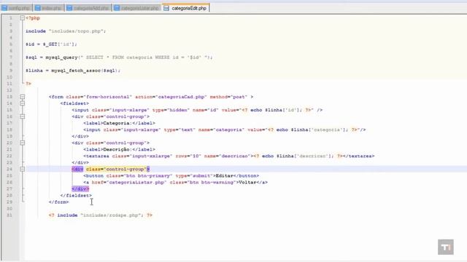Click the hidden id input line
The image size is (467, 262).
(197, 110)
